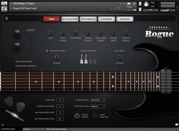
Task: Enable MIDI Guitar Mode checkbox
Action: pyautogui.click(x=13, y=61)
